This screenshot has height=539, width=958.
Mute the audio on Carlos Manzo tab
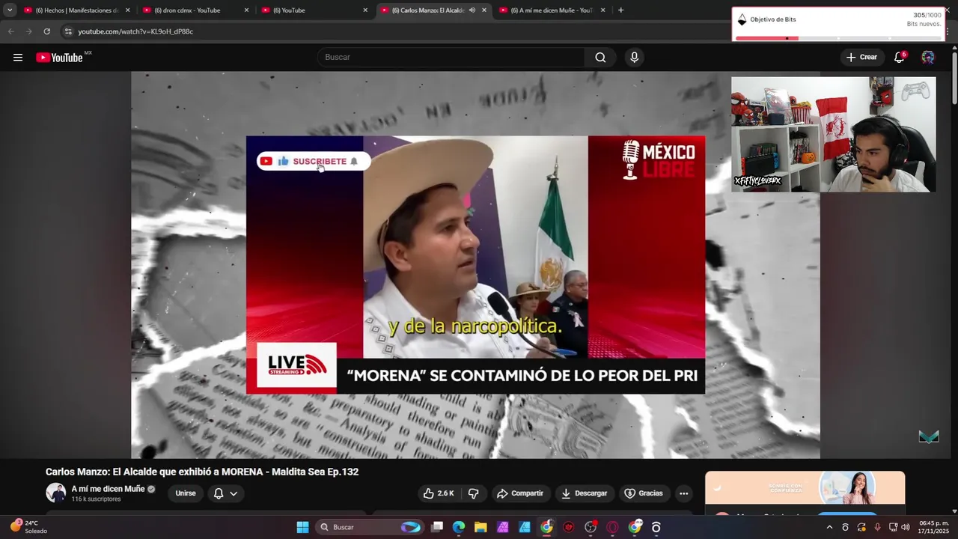472,10
